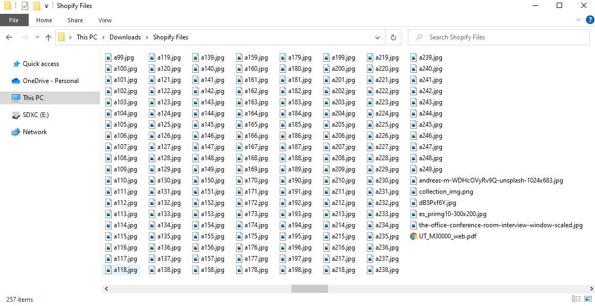Viewport: 595px width, 306px height.
Task: Click the Back navigation arrow
Action: (9, 37)
